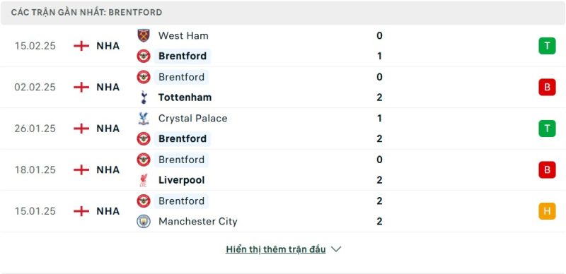Screen dimensions: 566x274
Task: Click the Crystal Palace club crest
Action: (144, 118)
